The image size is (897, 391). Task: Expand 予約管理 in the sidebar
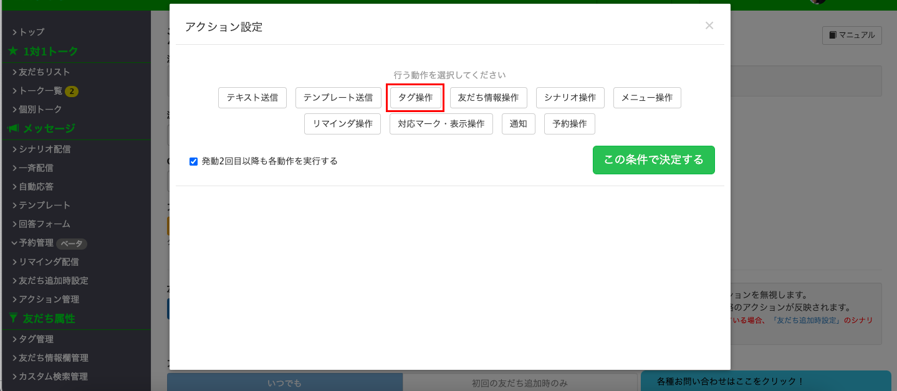(36, 243)
